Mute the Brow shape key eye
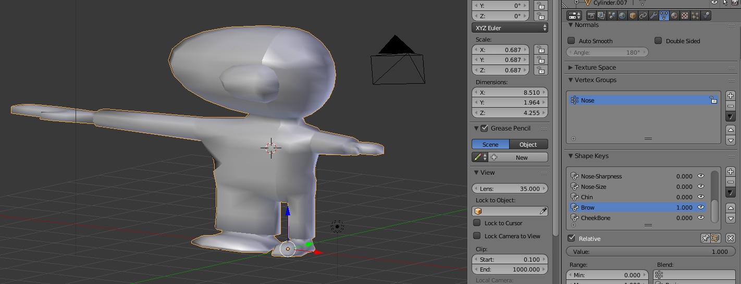 tap(701, 207)
